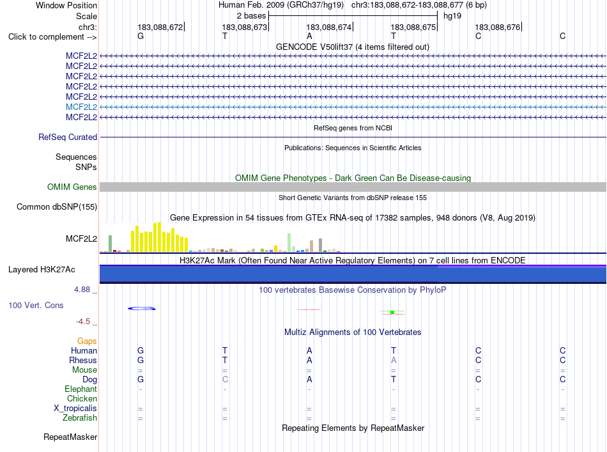
Task: Open the H3K27Ac Mark ENCODE track title
Action: pyautogui.click(x=352, y=260)
